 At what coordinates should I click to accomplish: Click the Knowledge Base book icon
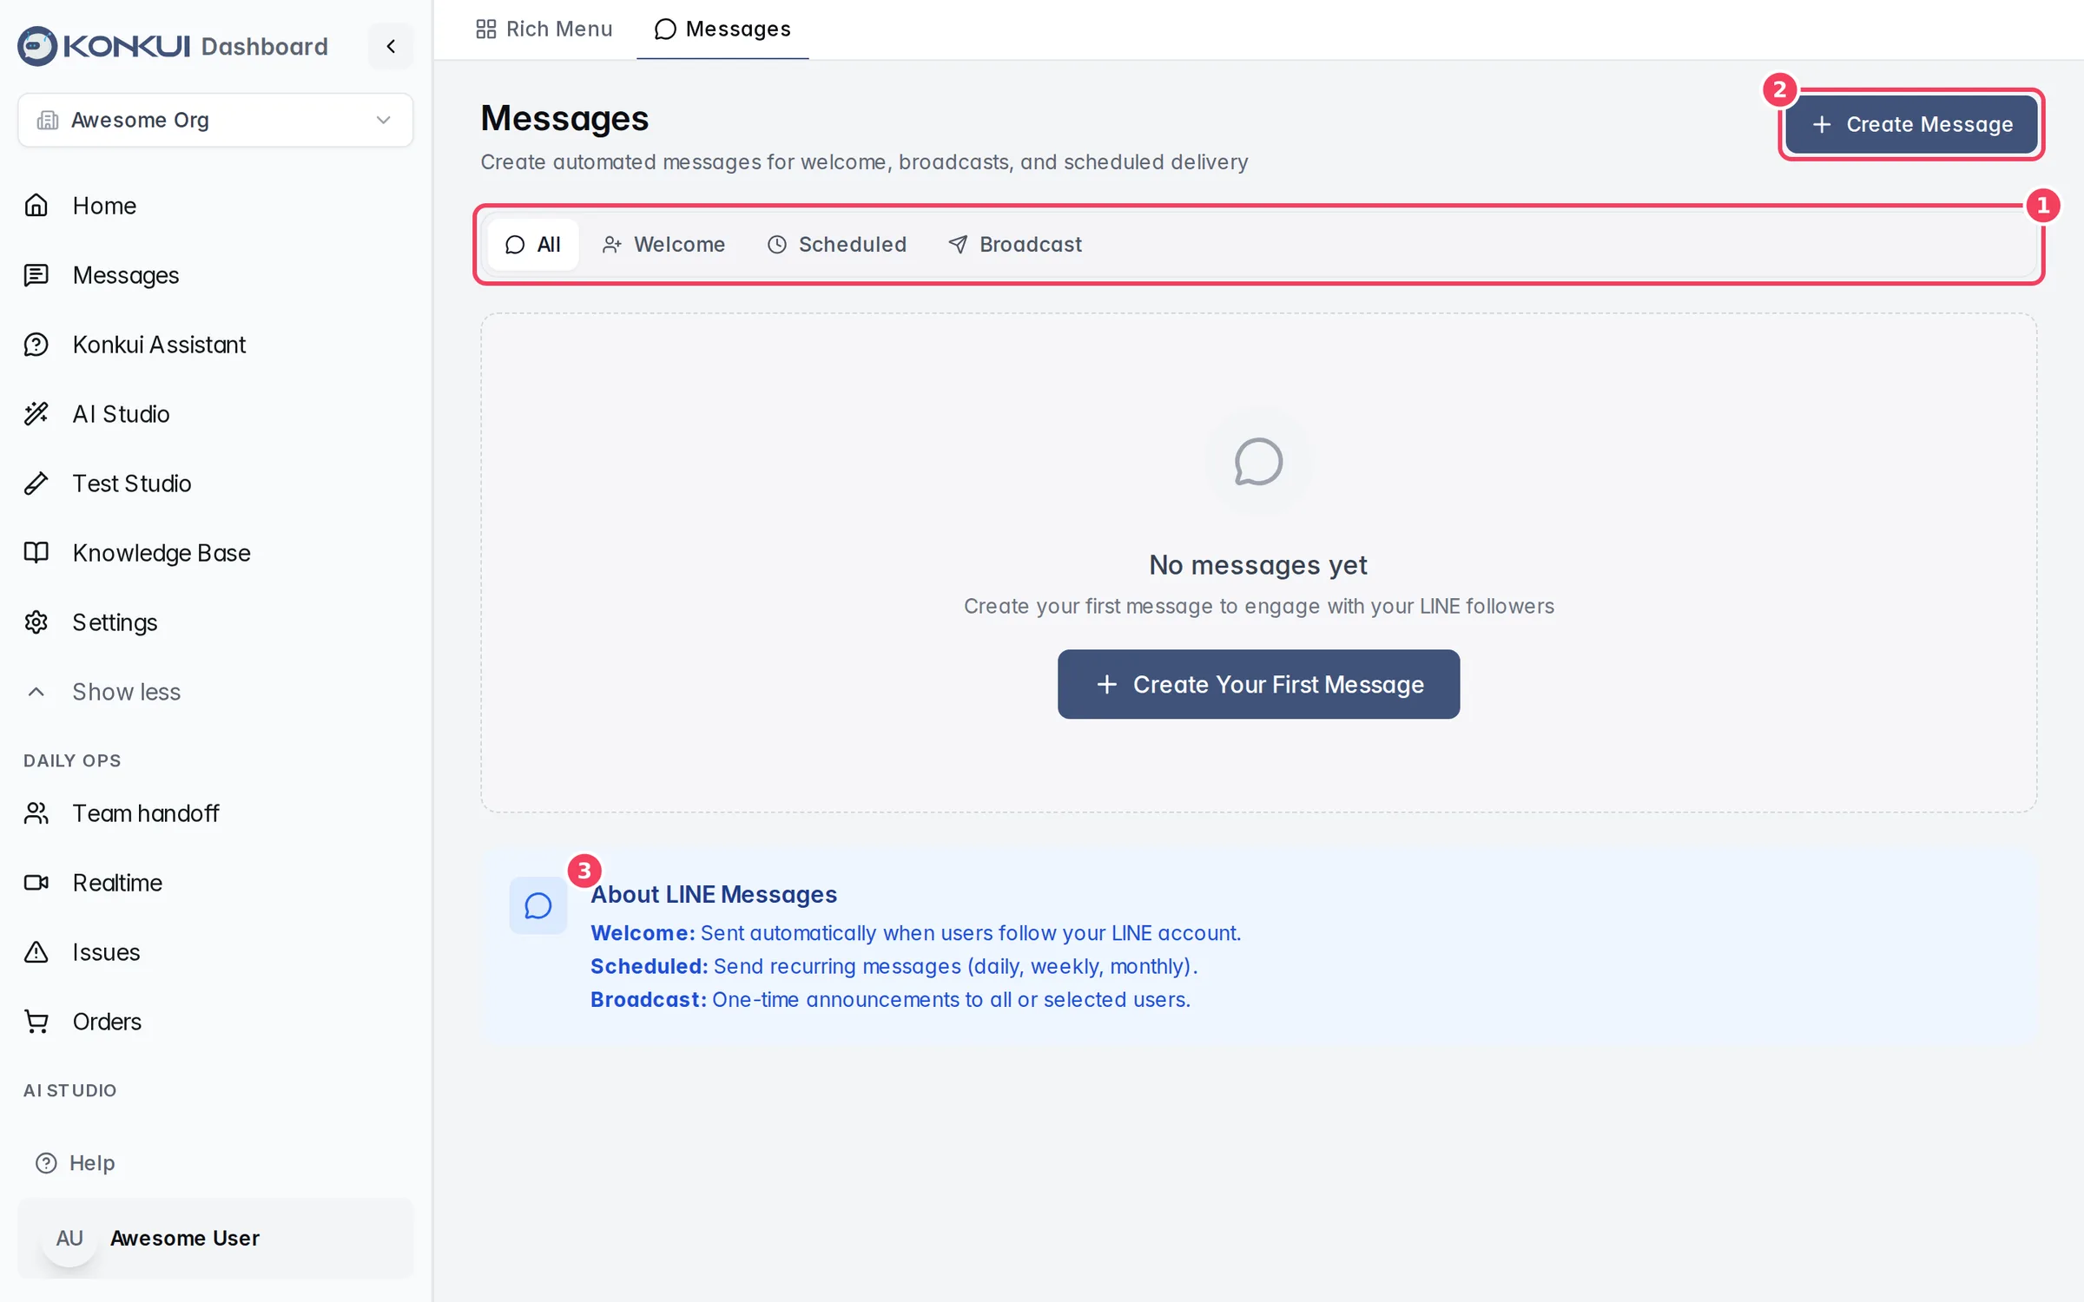(x=36, y=553)
